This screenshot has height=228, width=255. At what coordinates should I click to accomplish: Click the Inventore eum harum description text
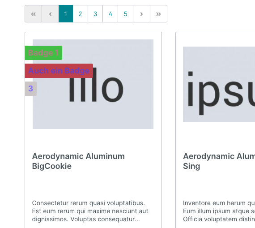219,211
